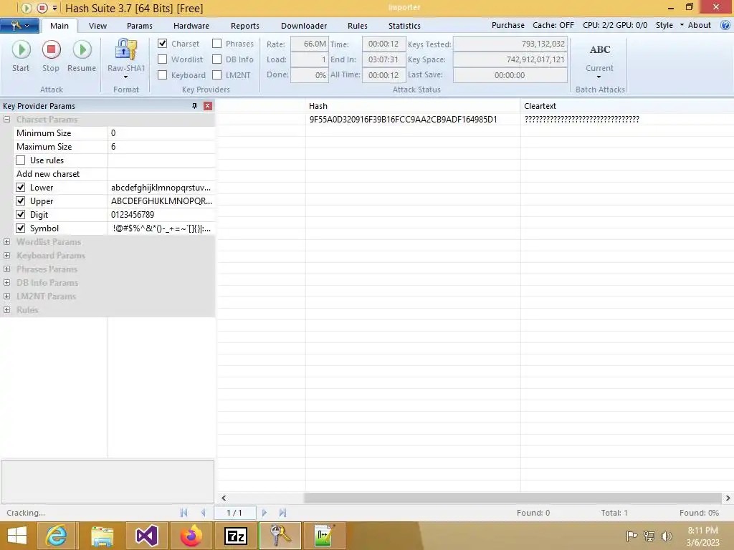Open the Raw-SHA1 format padlock icon

pyautogui.click(x=126, y=49)
